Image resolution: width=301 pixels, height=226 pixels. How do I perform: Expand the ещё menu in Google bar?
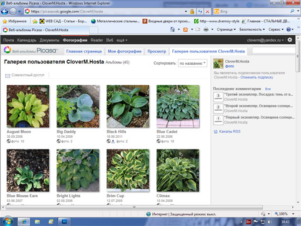tap(122, 40)
